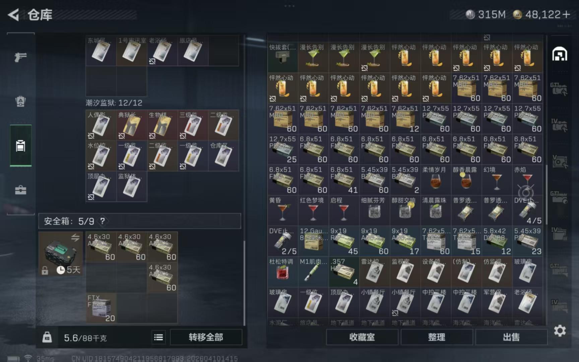Select the green safe box container

(60, 254)
